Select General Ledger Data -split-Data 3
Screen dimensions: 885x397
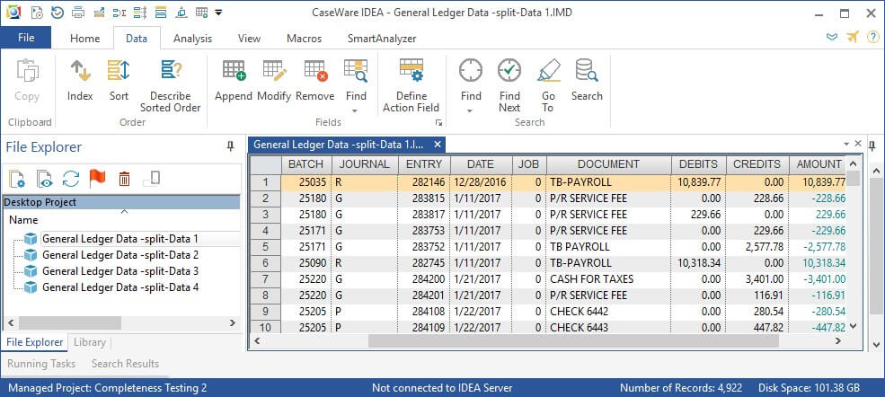coord(120,271)
